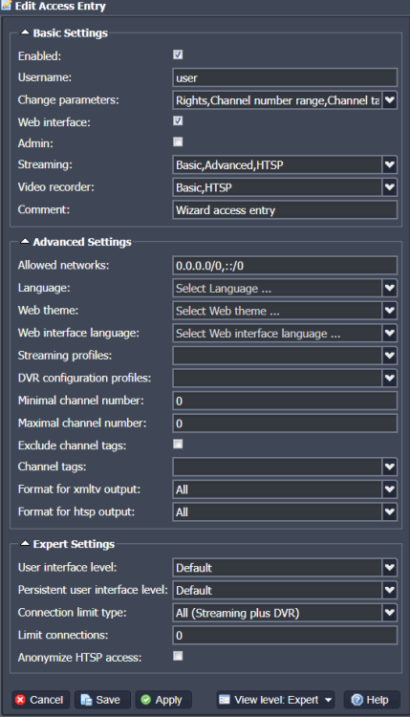Screen dimensions: 410x717
Task: Open Format for htsp output dropdown
Action: pos(389,511)
